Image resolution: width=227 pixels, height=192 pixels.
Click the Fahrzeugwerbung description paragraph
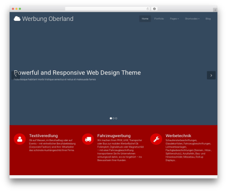click(120, 150)
